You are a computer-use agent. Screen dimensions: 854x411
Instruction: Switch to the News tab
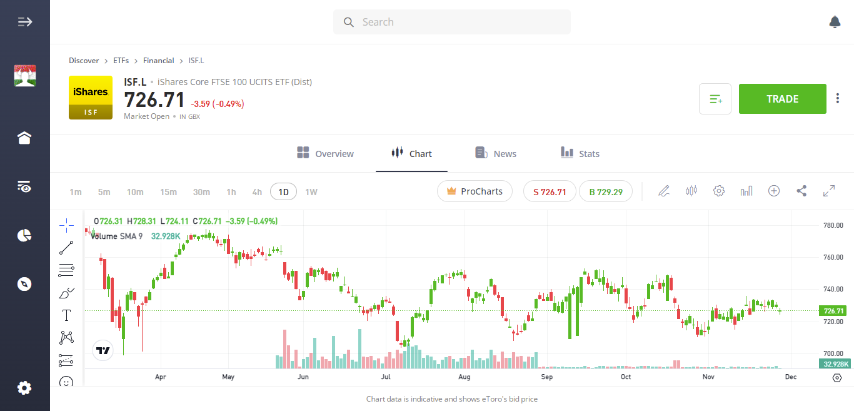[496, 153]
